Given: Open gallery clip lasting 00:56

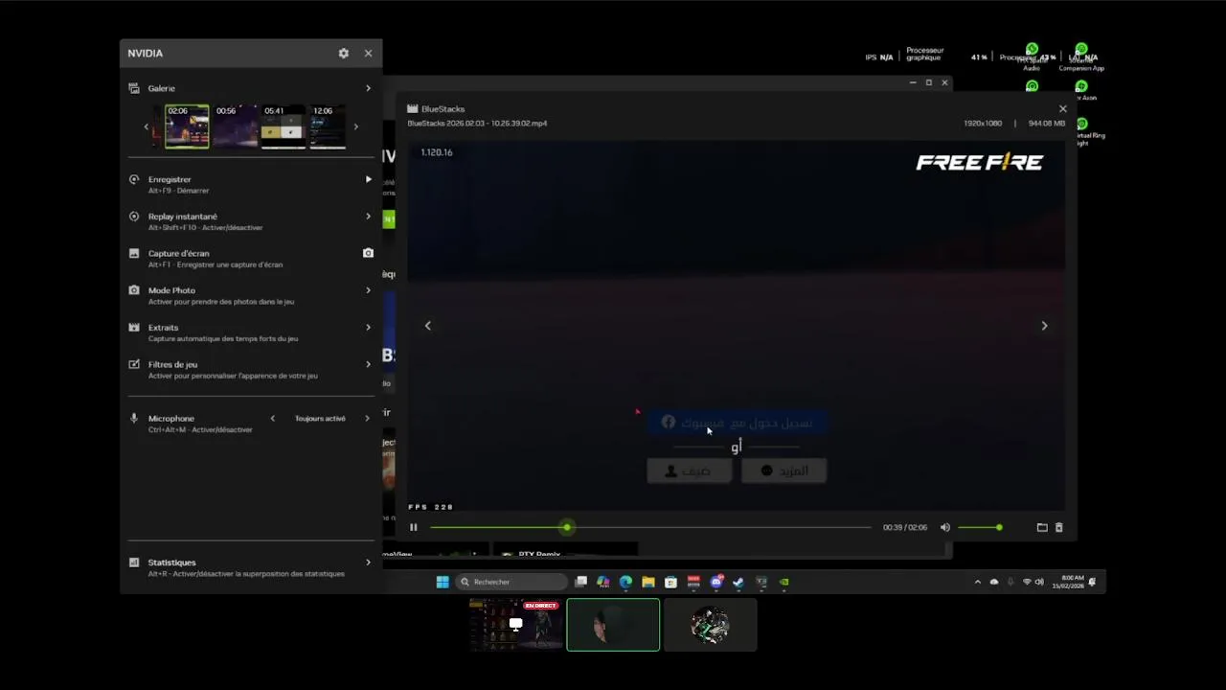Looking at the screenshot, I should coord(236,126).
